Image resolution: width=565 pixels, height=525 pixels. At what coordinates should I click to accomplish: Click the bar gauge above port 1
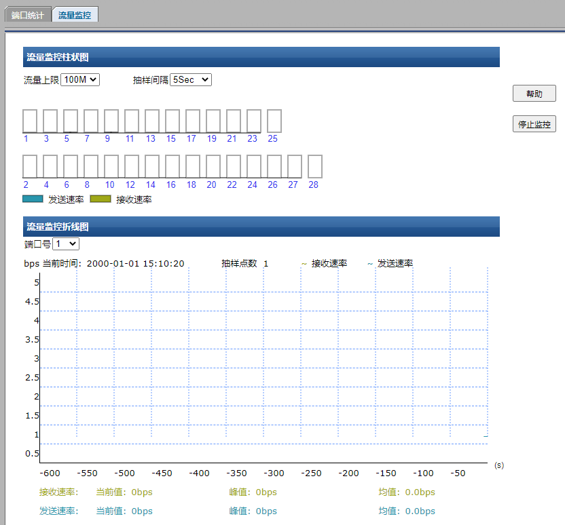coord(30,121)
